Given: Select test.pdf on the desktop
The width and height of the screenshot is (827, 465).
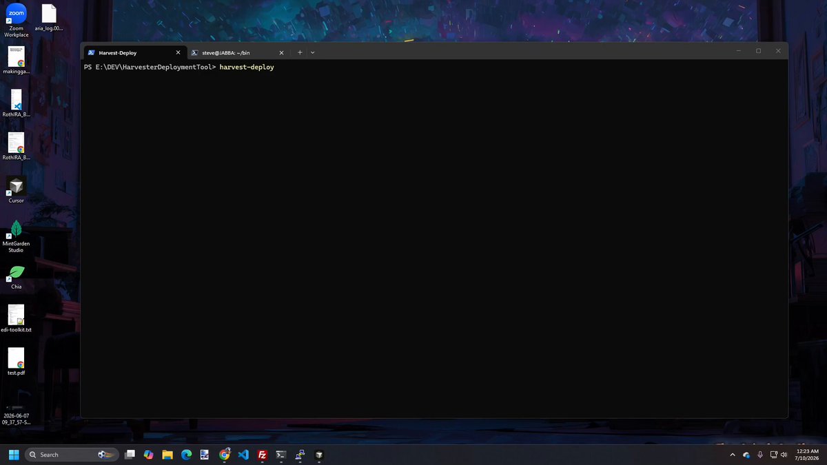Looking at the screenshot, I should point(17,362).
